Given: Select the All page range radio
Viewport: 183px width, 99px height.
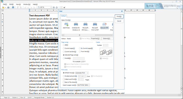Looking at the screenshot, I should point(64,45).
